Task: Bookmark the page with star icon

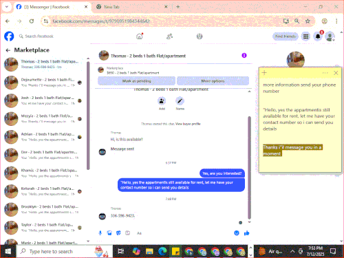Action: [308, 21]
